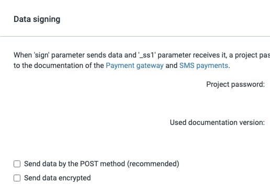The width and height of the screenshot is (270, 195).
Task: Click the word 'sign' in the description
Action: pyautogui.click(x=42, y=55)
